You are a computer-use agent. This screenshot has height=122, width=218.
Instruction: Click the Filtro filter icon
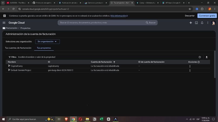tap(9, 57)
